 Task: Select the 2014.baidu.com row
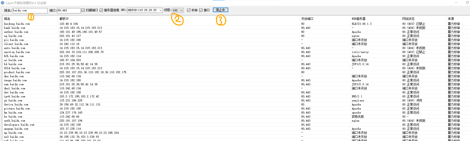236,68
